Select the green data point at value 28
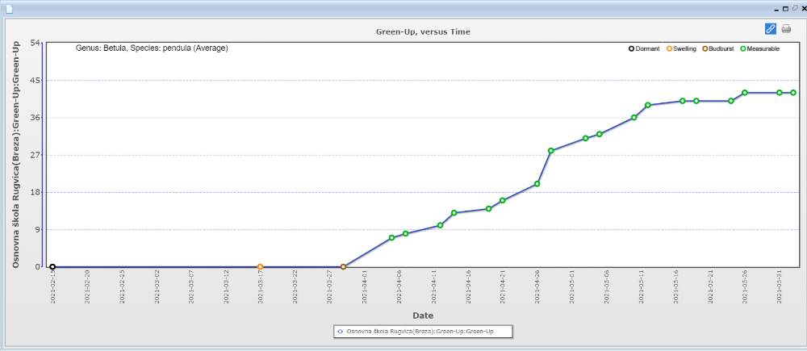Image resolution: width=807 pixels, height=351 pixels. coord(550,151)
